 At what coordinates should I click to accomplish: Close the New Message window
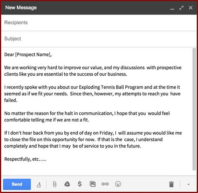pyautogui.click(x=190, y=8)
